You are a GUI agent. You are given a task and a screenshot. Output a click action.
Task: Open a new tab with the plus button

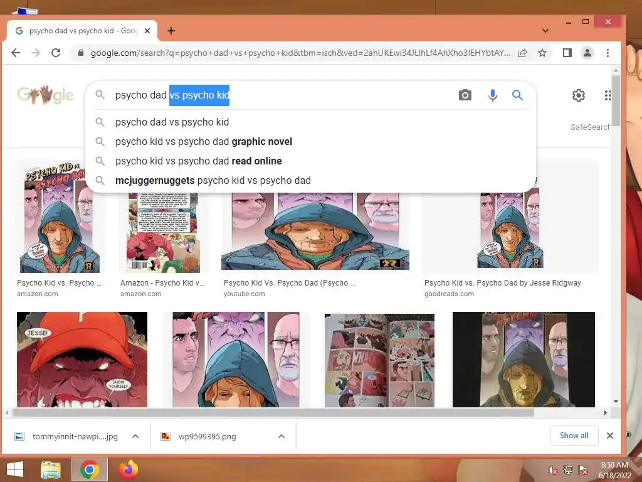tap(171, 31)
